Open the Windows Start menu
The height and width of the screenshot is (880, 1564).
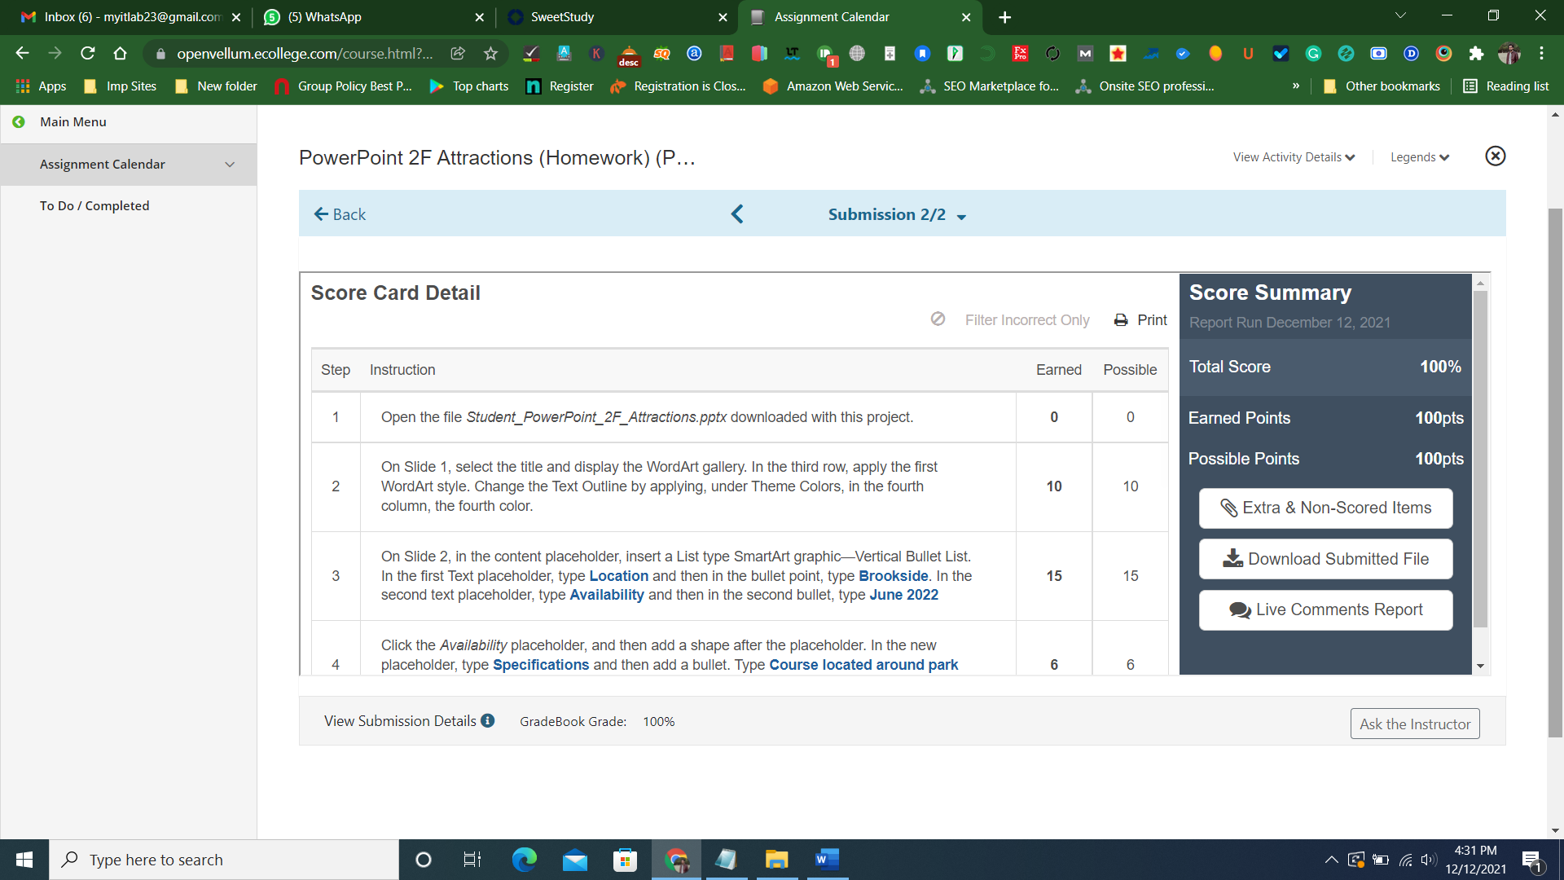24,860
